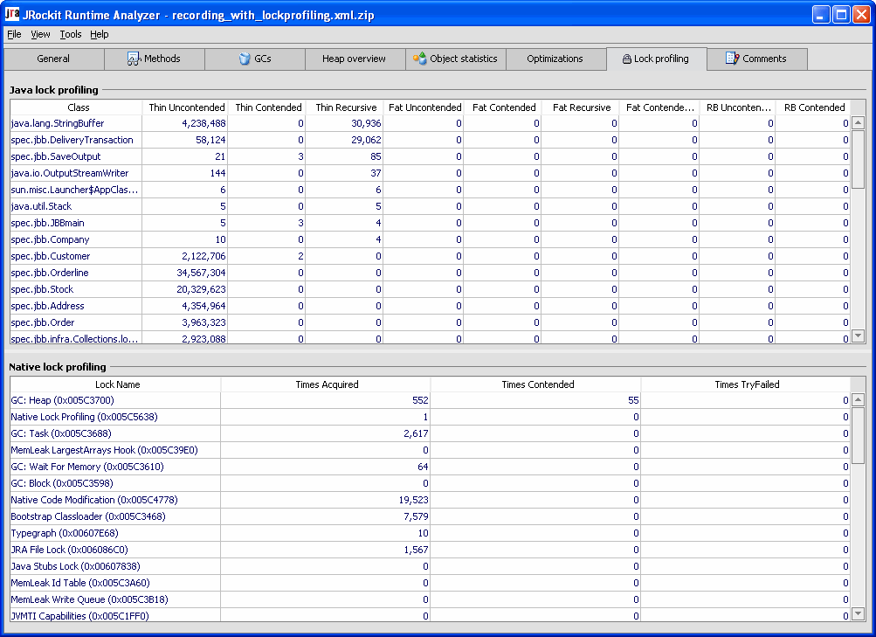Switch to the General tab
Image resolution: width=876 pixels, height=637 pixels.
(53, 59)
